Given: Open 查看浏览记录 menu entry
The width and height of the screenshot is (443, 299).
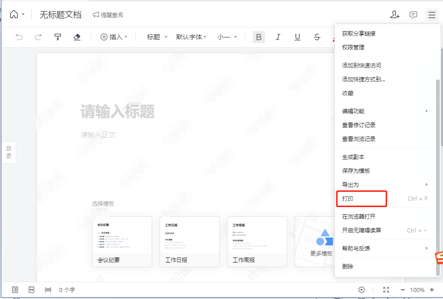Looking at the screenshot, I should 385,139.
